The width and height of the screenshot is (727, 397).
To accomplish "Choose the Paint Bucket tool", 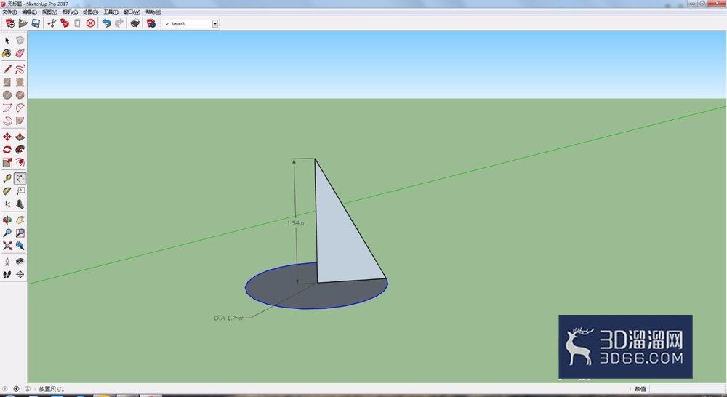I will pyautogui.click(x=7, y=53).
